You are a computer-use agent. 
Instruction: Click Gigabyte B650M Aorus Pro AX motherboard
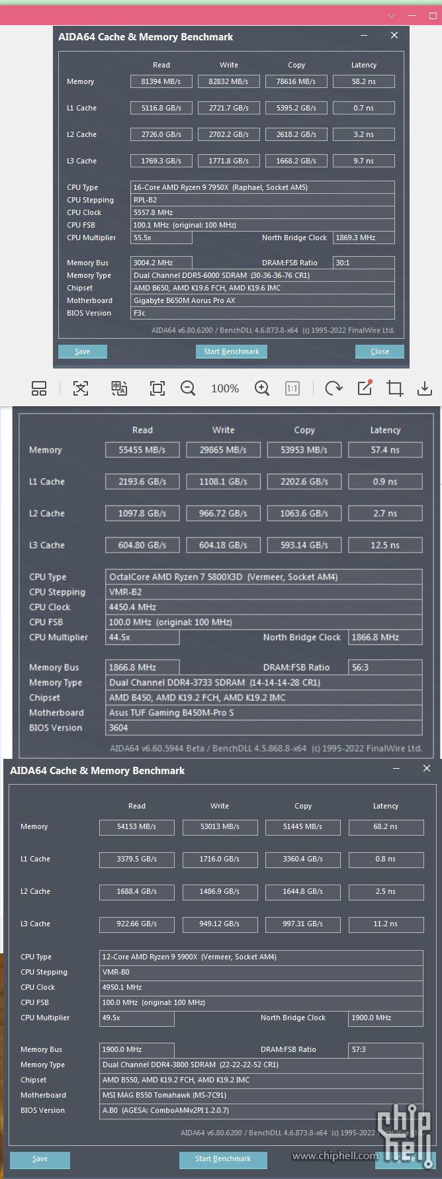point(263,300)
